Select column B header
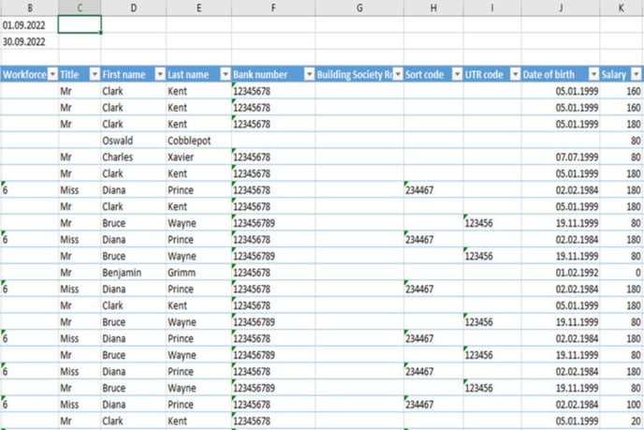Viewport: 644px width, 430px height. pos(30,7)
